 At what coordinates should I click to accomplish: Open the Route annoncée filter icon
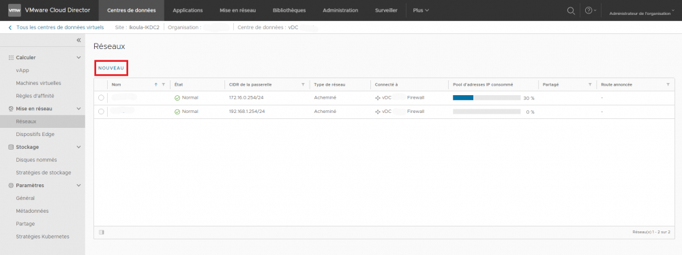point(668,84)
